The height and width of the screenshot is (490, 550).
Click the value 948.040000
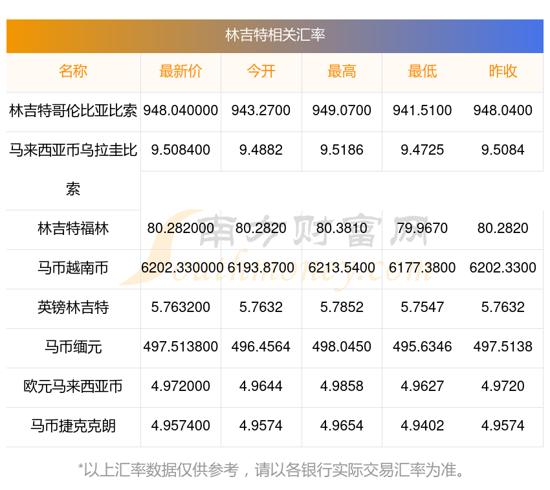coord(181,111)
